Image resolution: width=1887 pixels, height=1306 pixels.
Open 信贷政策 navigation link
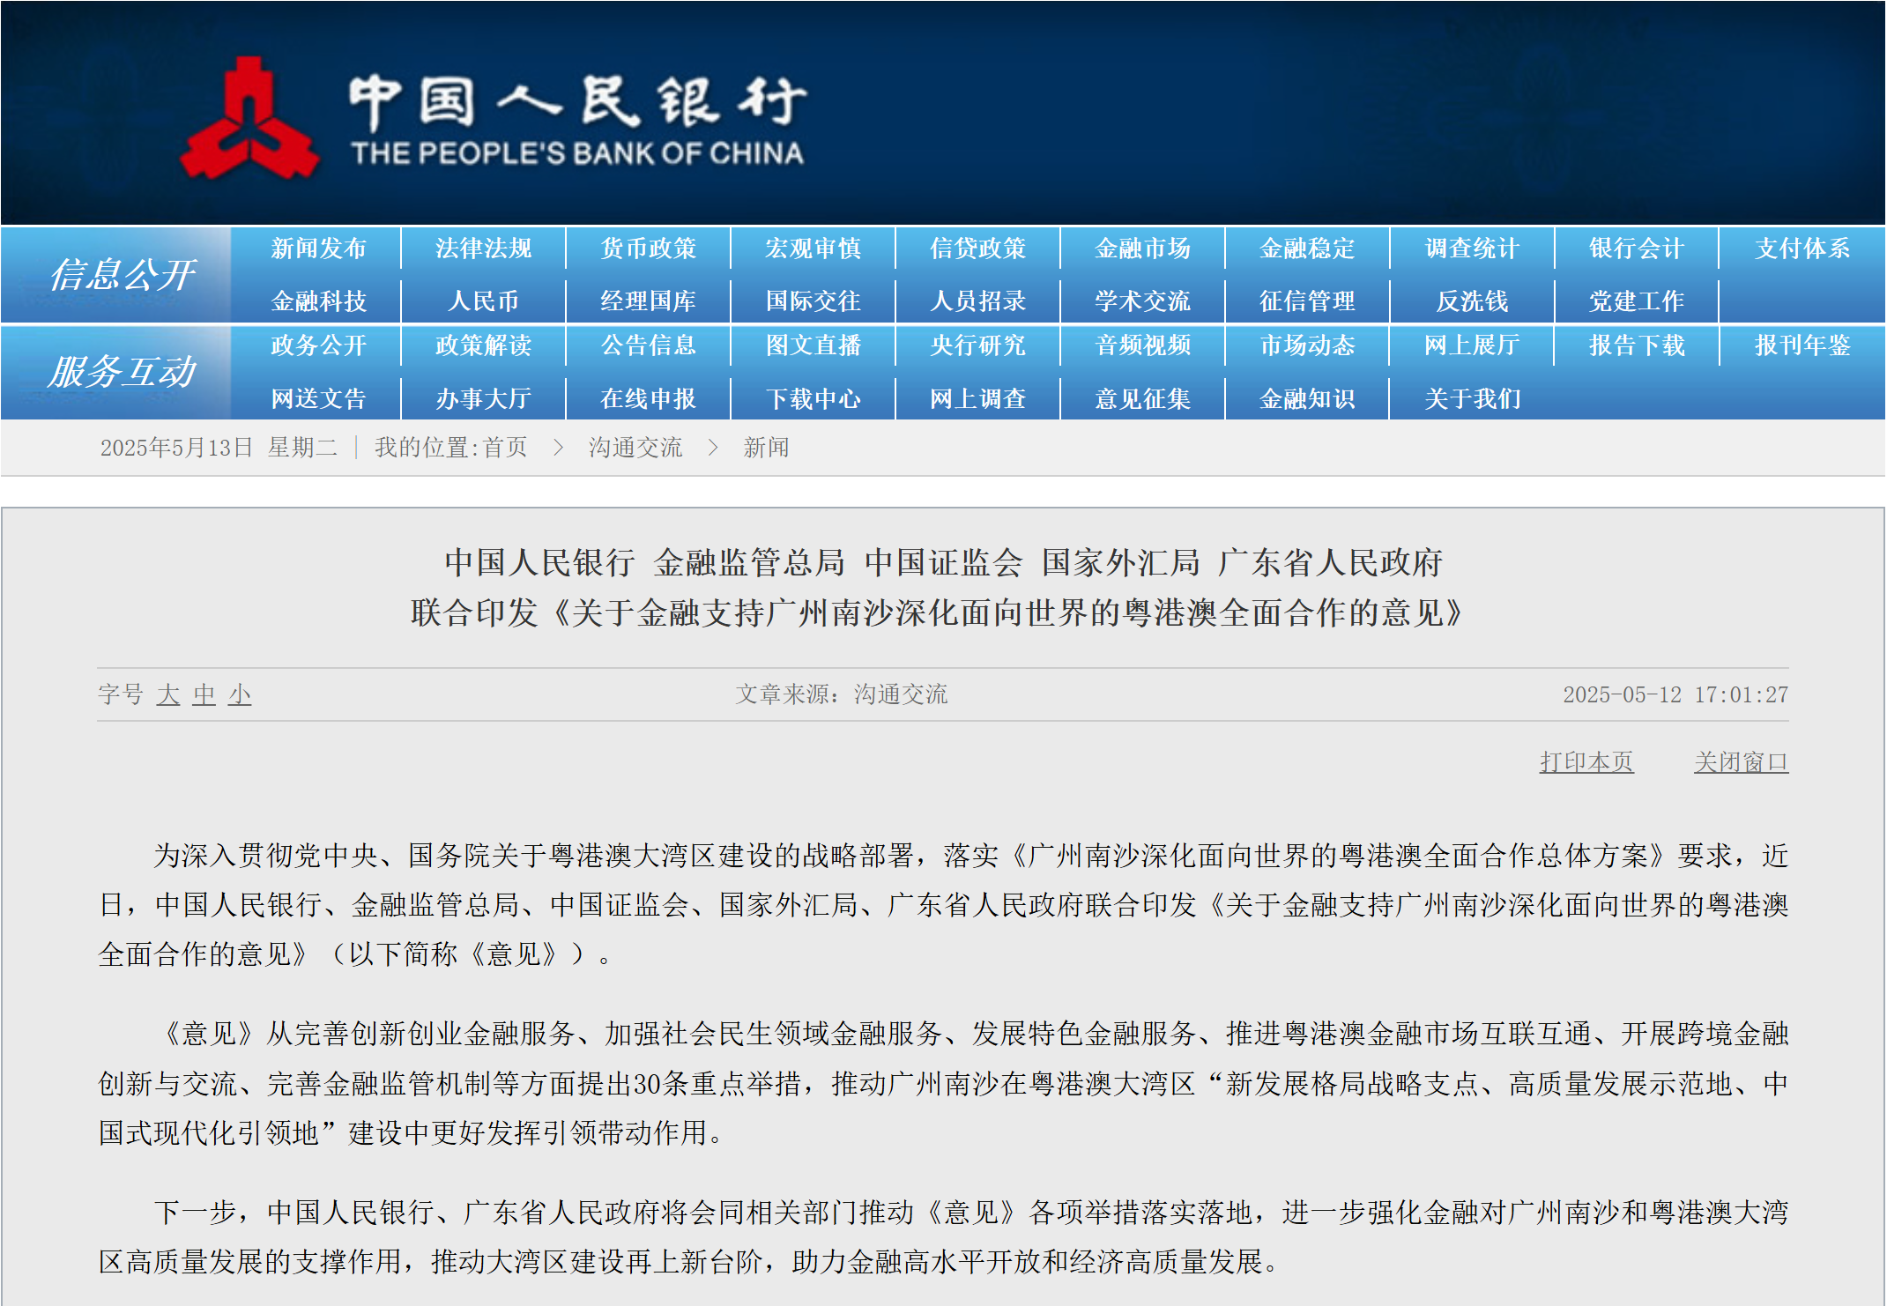[977, 249]
